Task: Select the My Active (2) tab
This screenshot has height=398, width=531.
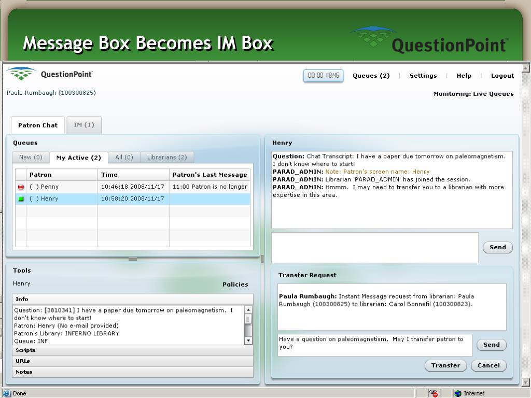Action: (79, 158)
